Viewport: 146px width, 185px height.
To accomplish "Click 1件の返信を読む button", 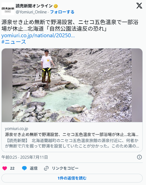I will point(72,178).
